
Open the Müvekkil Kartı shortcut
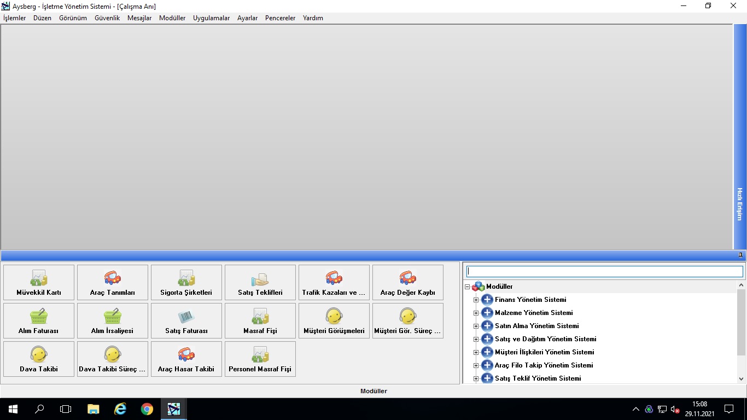(x=39, y=282)
